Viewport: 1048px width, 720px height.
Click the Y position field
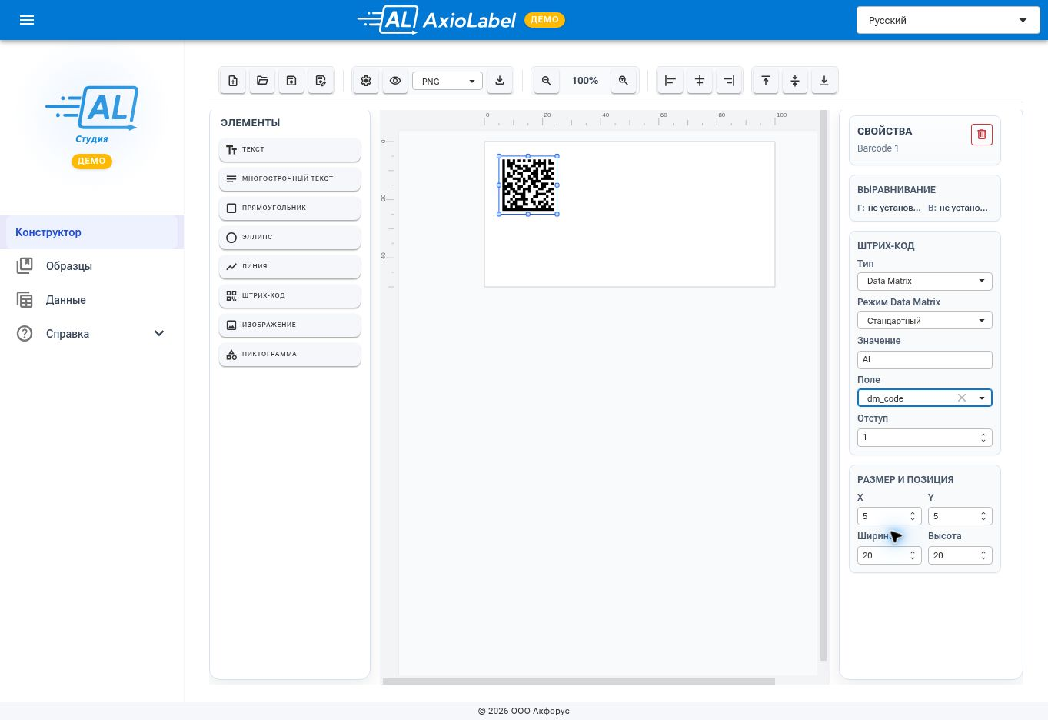[x=960, y=516]
